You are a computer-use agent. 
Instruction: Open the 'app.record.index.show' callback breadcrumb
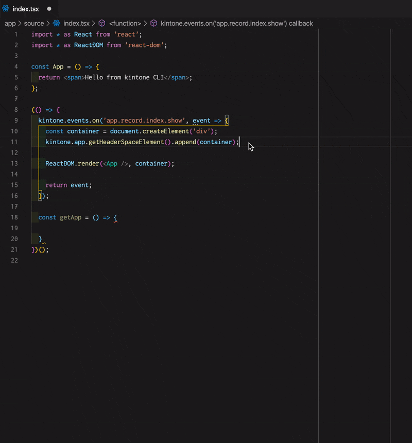[237, 23]
